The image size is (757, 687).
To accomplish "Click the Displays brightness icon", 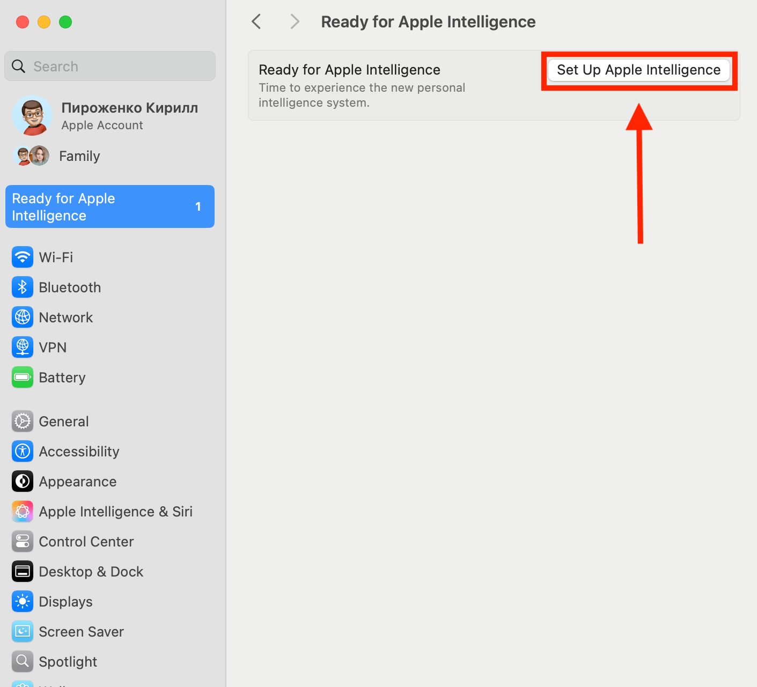I will [x=22, y=601].
